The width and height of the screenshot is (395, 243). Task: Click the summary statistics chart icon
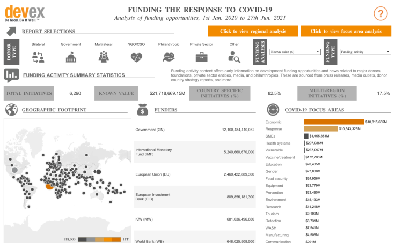[11, 75]
